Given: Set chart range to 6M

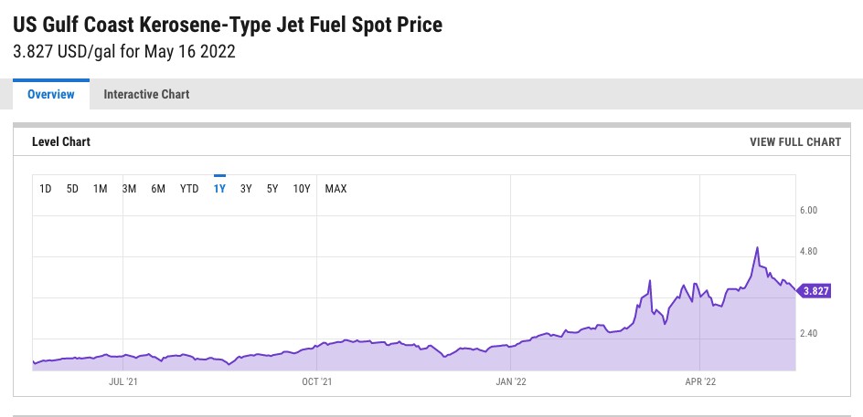Looking at the screenshot, I should click(158, 189).
